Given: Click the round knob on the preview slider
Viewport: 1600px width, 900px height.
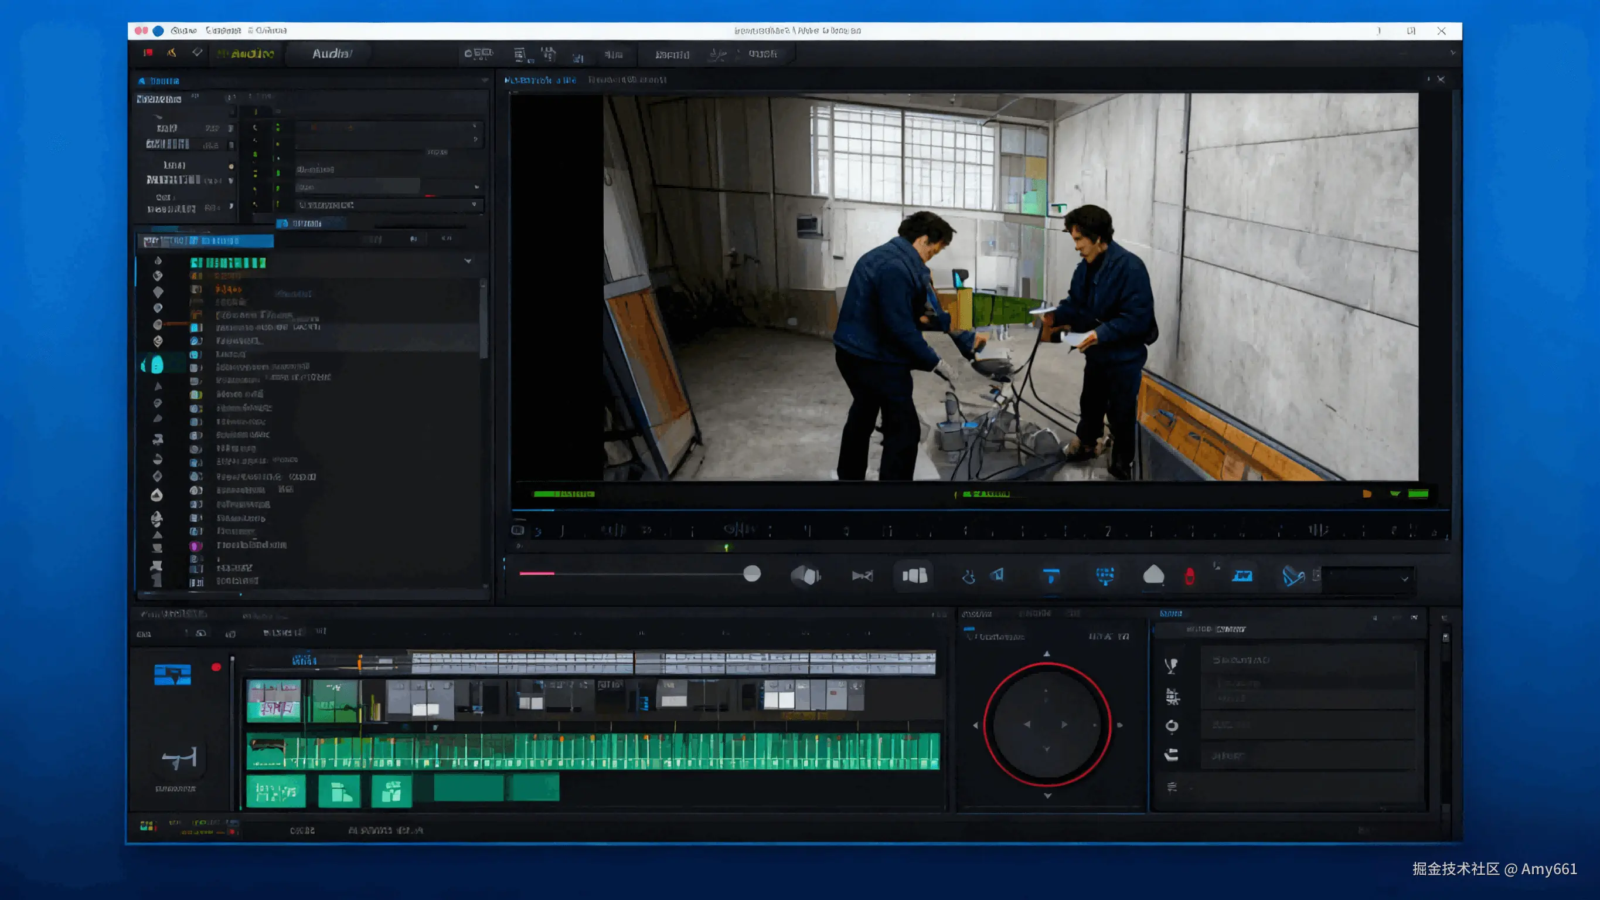Looking at the screenshot, I should [x=752, y=573].
